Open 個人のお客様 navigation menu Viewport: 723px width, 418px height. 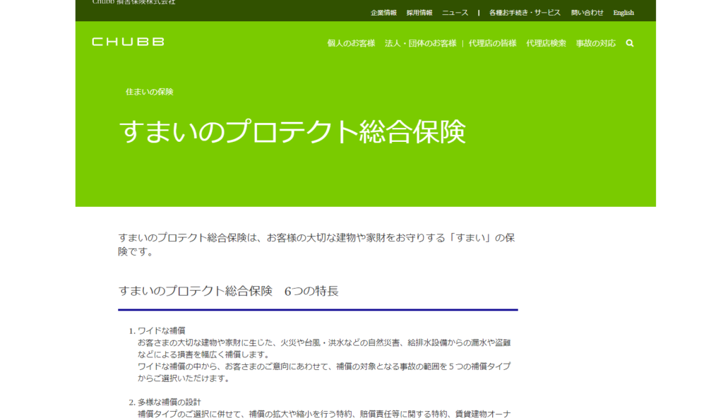pyautogui.click(x=351, y=43)
